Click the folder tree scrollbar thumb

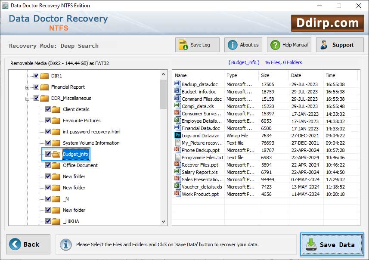click(x=163, y=94)
